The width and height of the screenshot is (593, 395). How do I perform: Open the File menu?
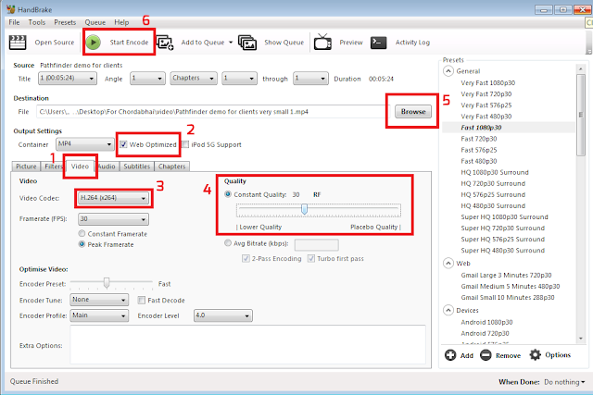[15, 22]
